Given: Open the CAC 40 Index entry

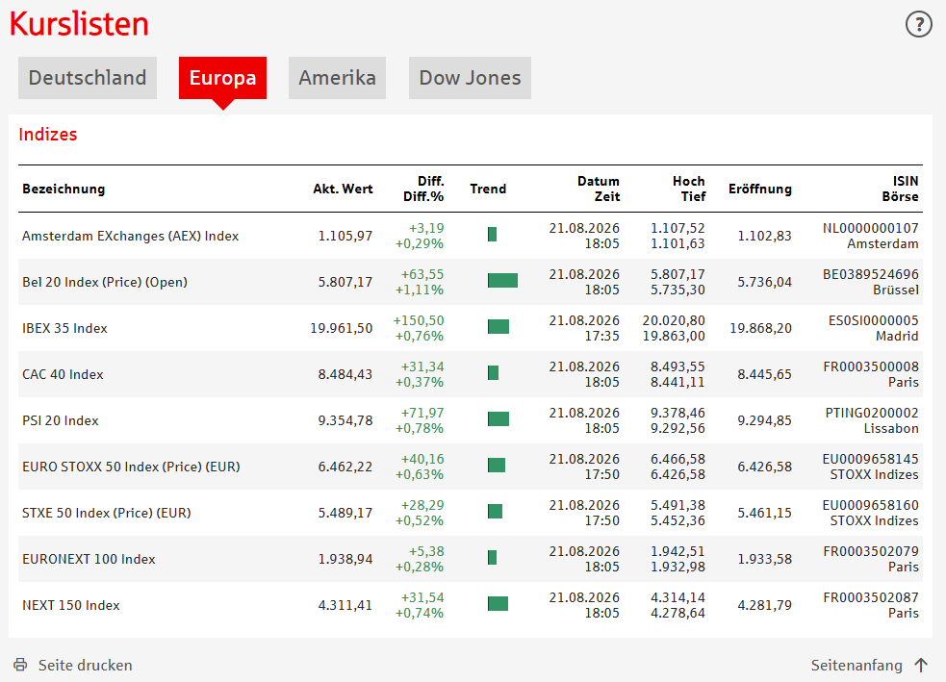Looking at the screenshot, I should (63, 374).
